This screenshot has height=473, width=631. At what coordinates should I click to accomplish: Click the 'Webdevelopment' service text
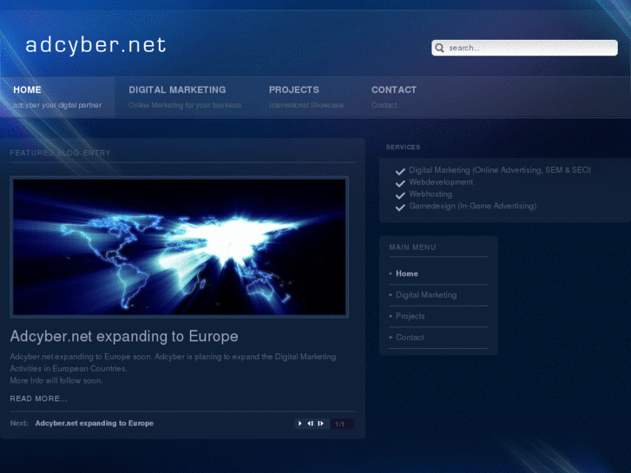click(441, 182)
